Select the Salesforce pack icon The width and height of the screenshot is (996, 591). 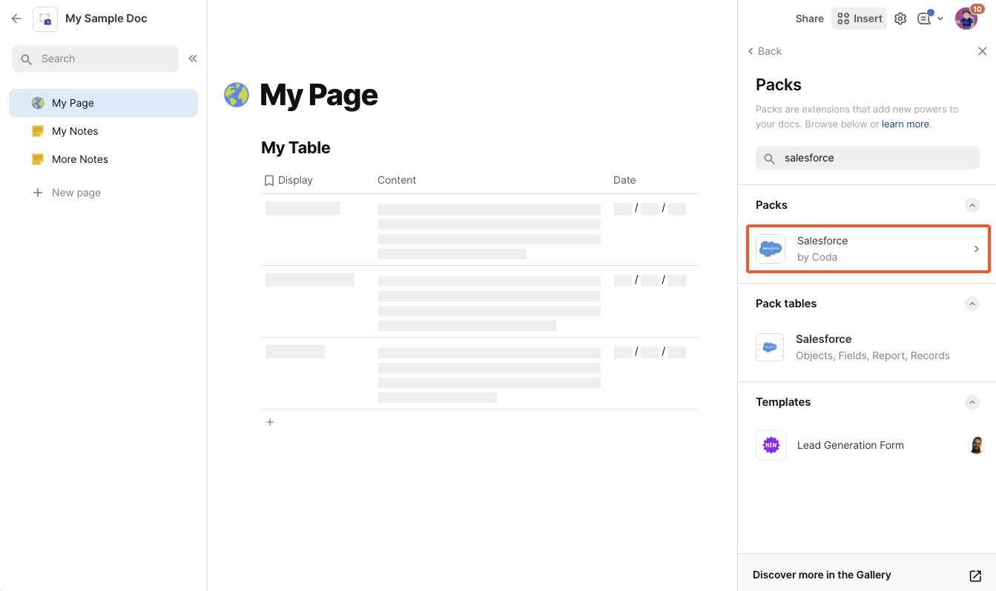(x=770, y=249)
